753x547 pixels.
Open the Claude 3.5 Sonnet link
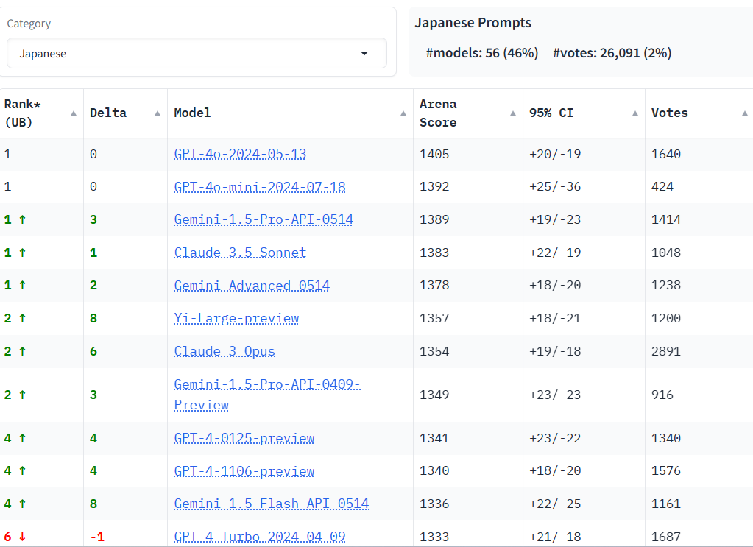pyautogui.click(x=240, y=253)
